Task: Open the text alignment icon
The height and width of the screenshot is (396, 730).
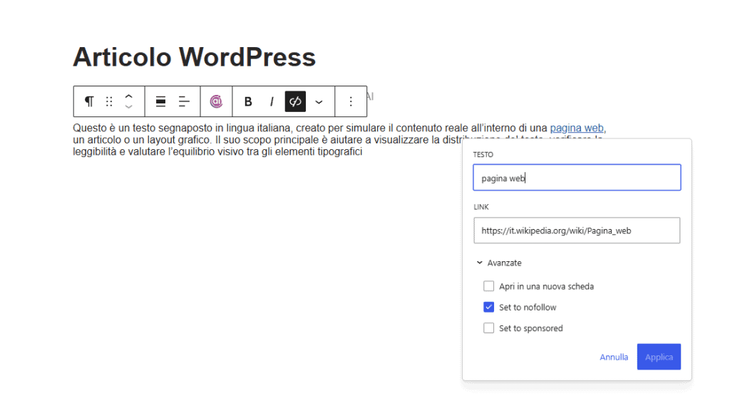Action: 185,101
